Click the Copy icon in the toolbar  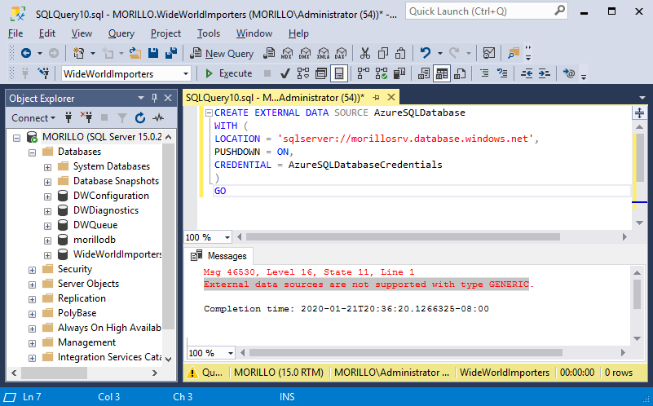pyautogui.click(x=382, y=53)
